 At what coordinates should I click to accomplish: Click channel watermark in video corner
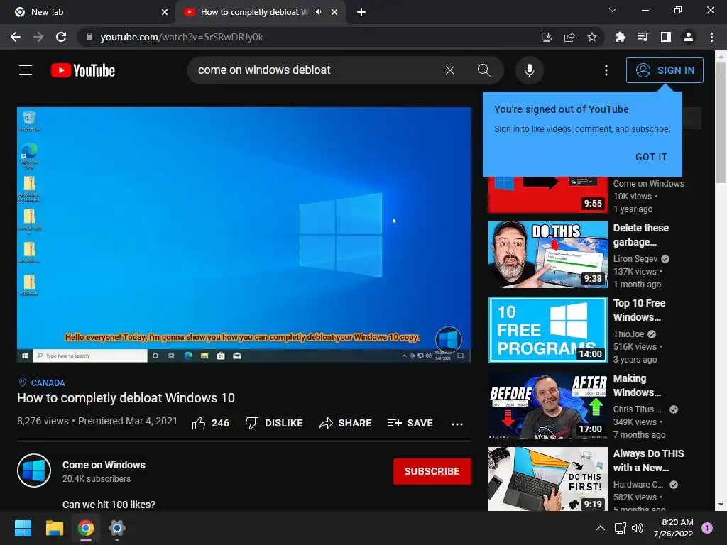(x=449, y=339)
